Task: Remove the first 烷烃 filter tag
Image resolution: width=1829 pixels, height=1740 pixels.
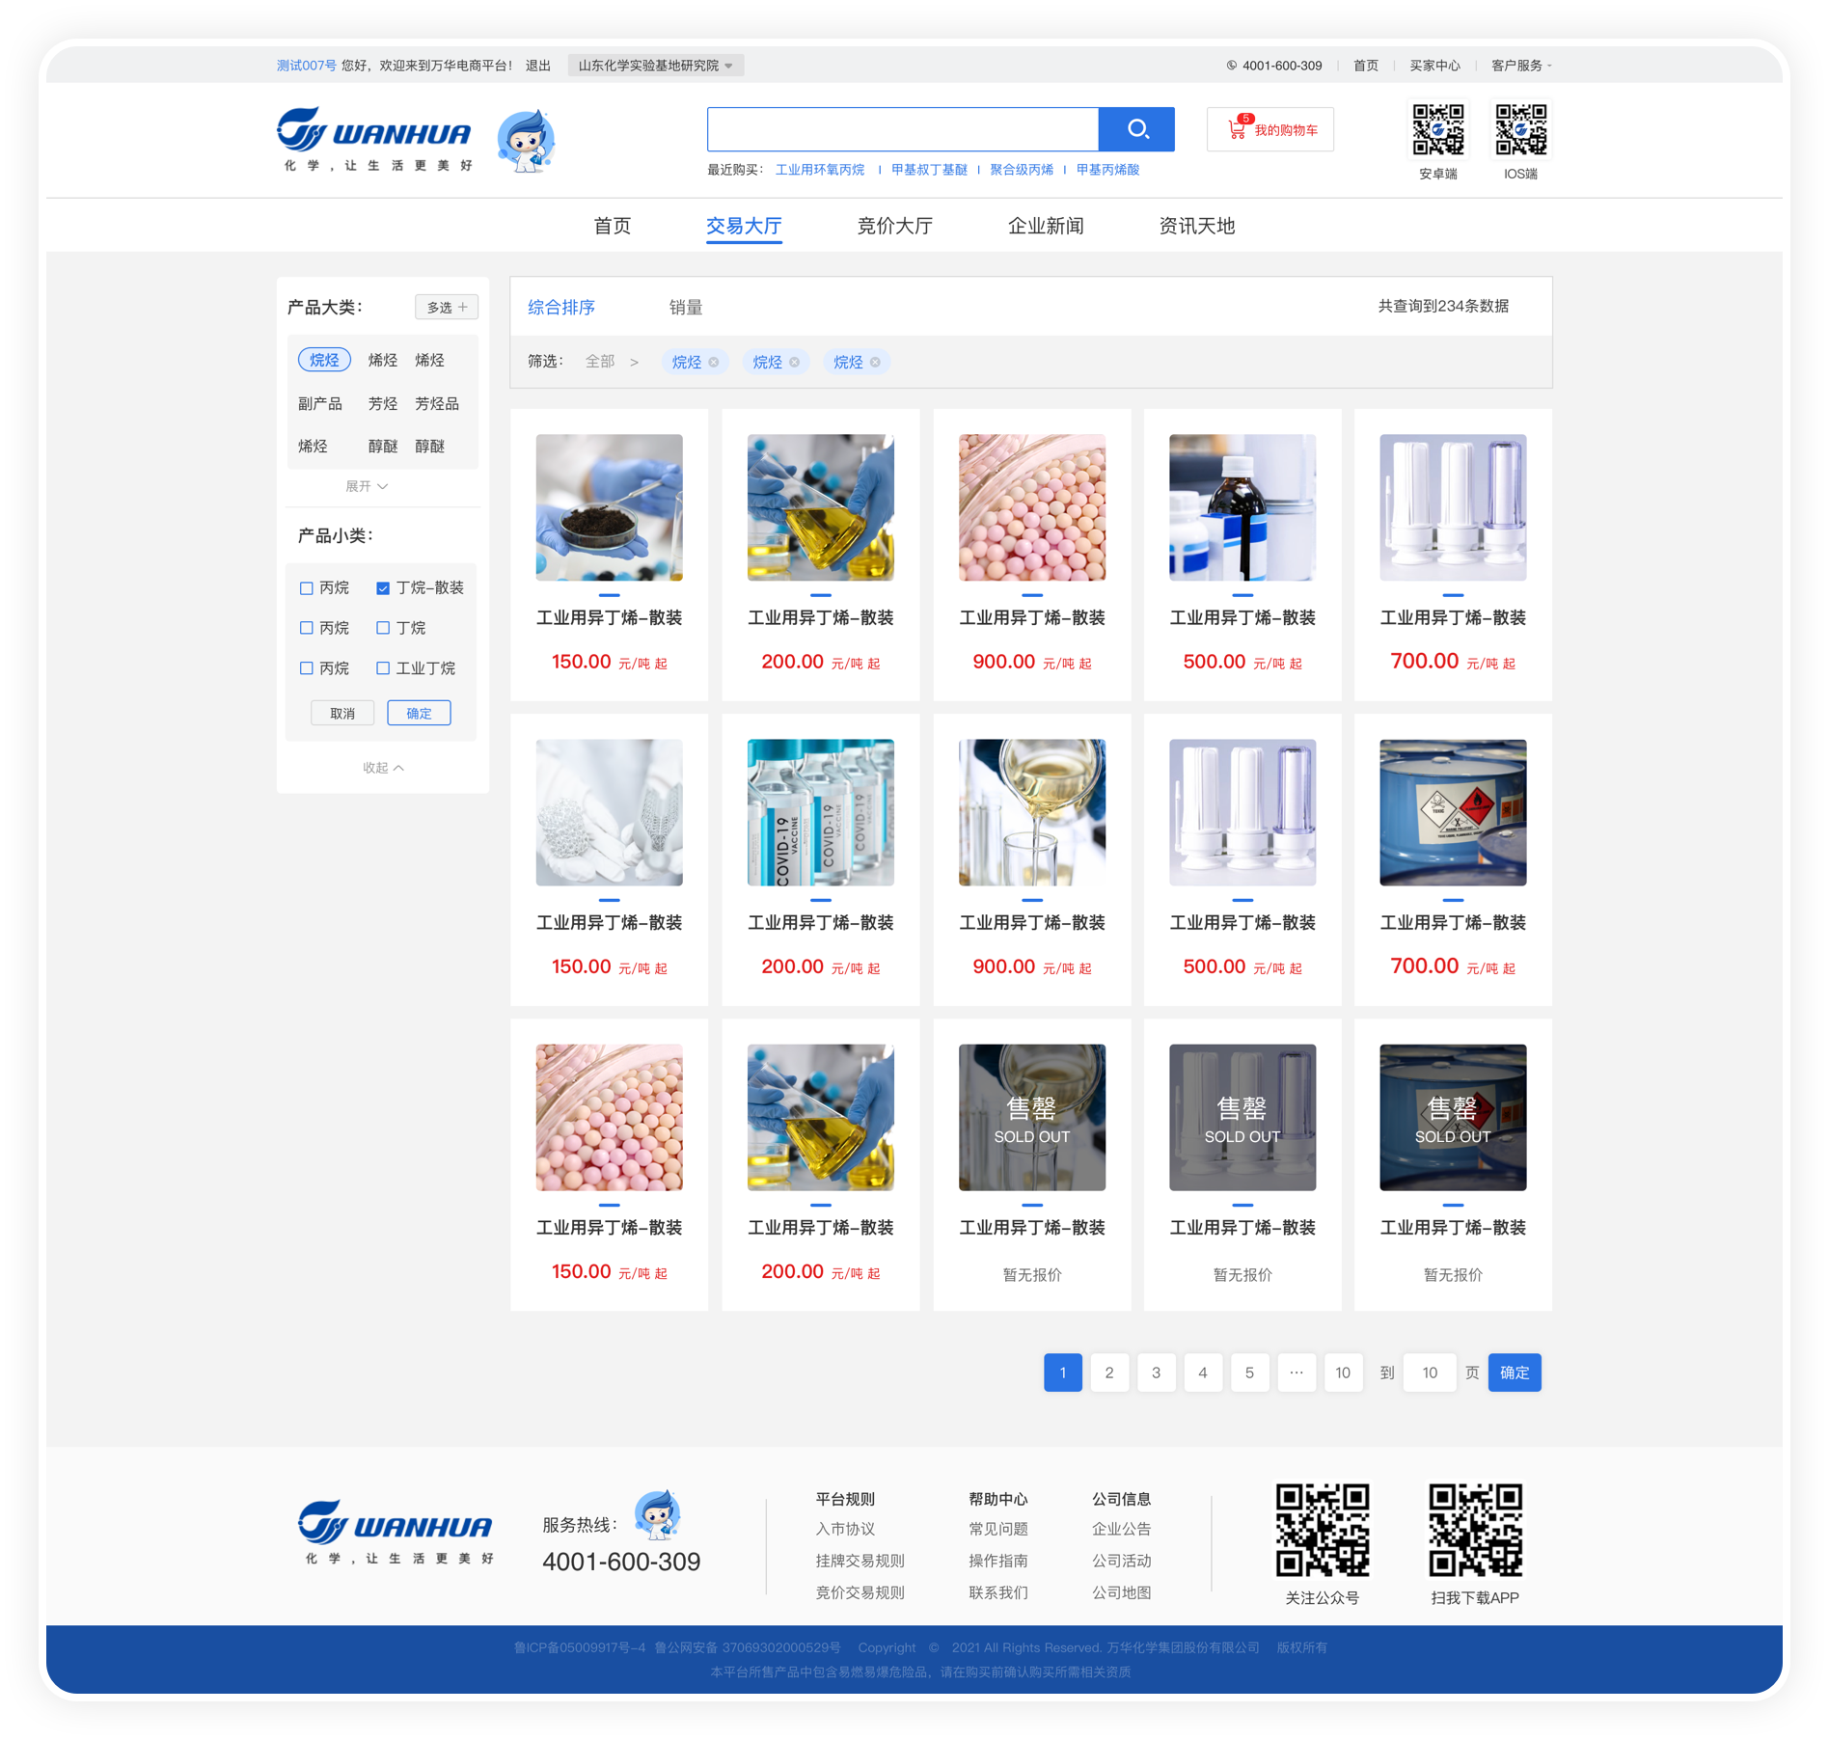Action: [714, 363]
